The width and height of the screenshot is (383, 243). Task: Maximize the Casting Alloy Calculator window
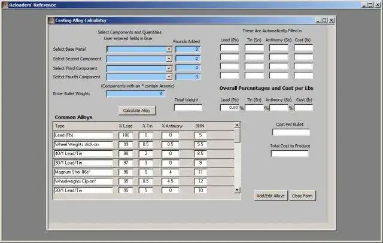pos(324,20)
